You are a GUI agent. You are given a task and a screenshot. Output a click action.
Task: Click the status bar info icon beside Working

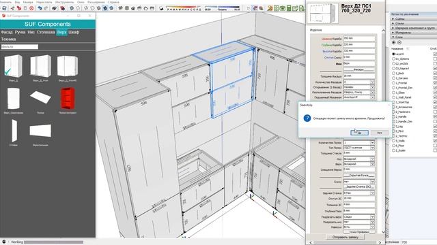coord(4,242)
